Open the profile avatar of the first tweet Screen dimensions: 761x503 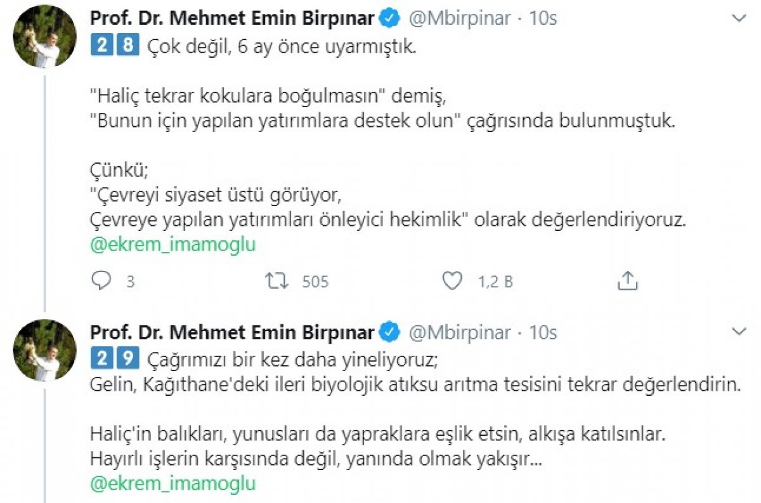[43, 35]
